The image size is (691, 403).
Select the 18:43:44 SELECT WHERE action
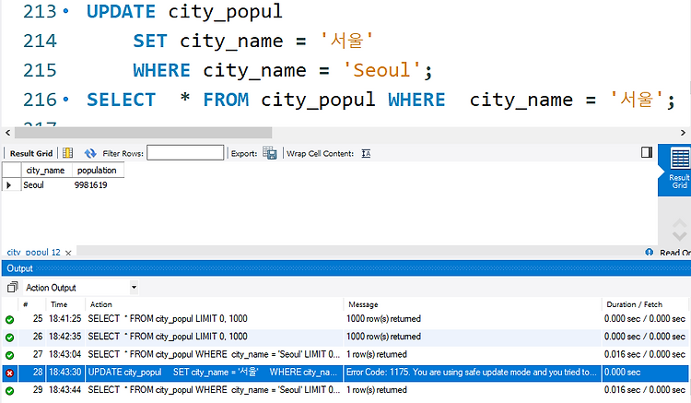click(214, 390)
